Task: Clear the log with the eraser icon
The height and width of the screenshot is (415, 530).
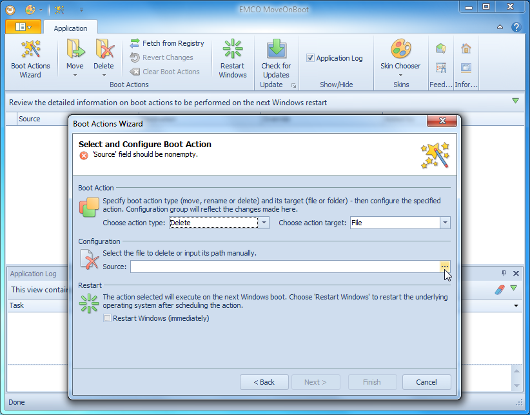Action: click(500, 290)
